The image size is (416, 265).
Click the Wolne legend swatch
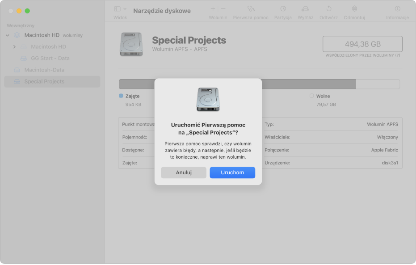pos(312,96)
